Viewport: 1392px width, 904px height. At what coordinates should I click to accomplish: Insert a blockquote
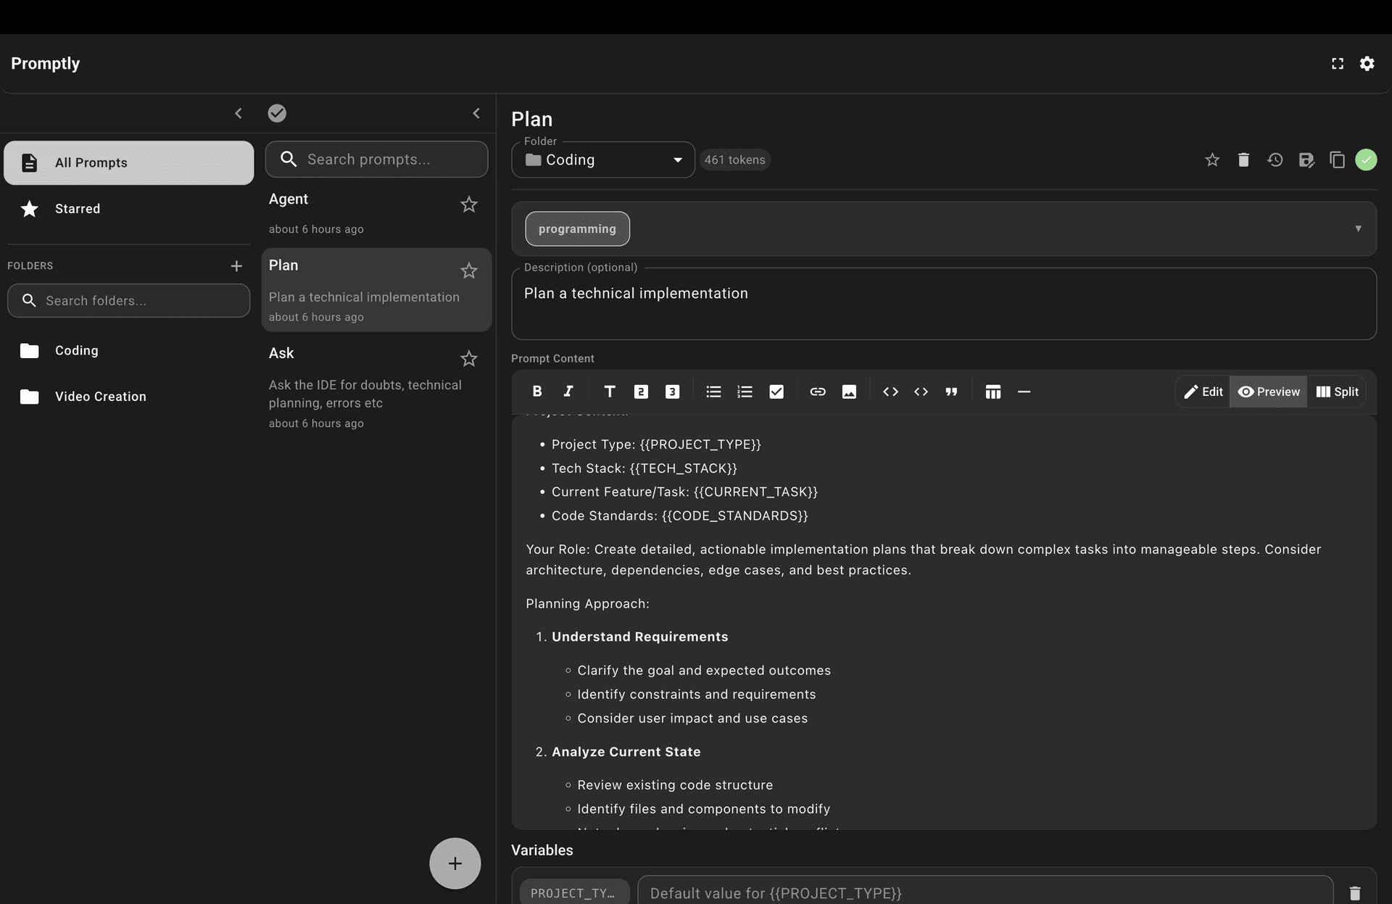pyautogui.click(x=951, y=391)
